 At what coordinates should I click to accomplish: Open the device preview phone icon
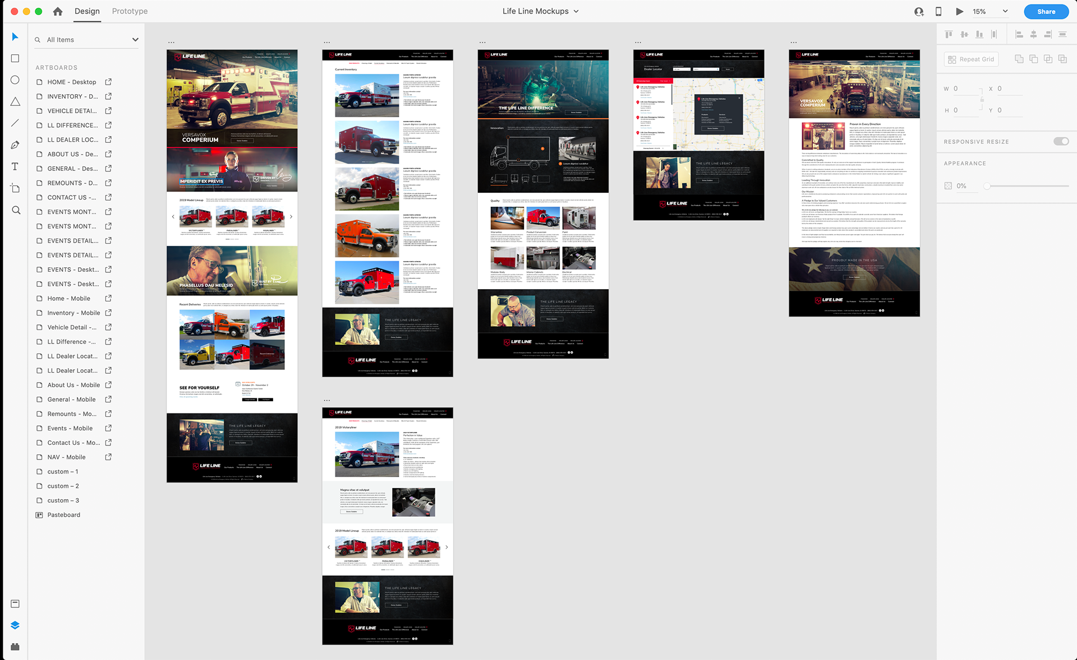938,11
